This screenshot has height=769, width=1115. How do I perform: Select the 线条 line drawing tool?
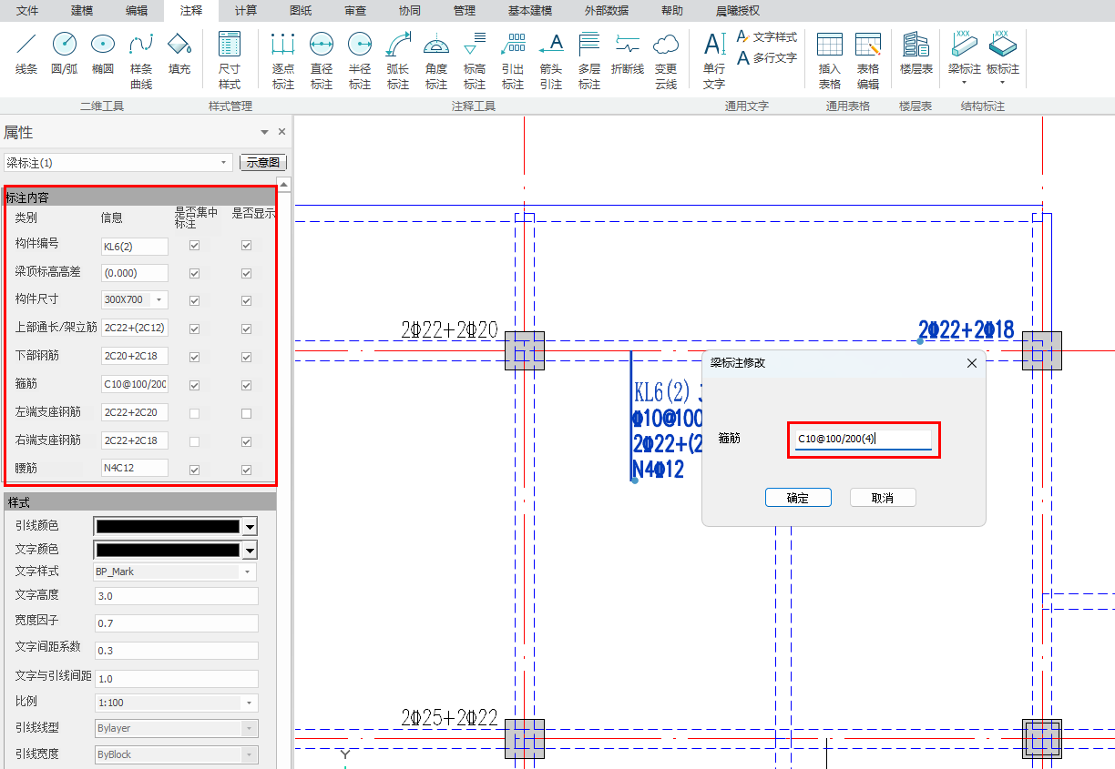pos(26,54)
